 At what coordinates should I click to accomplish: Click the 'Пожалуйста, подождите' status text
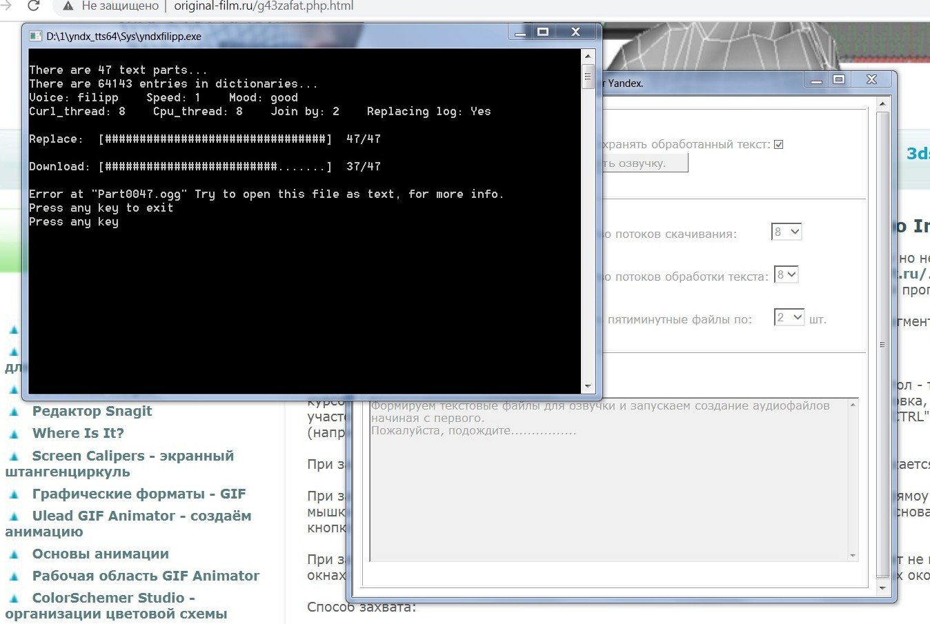tap(473, 431)
